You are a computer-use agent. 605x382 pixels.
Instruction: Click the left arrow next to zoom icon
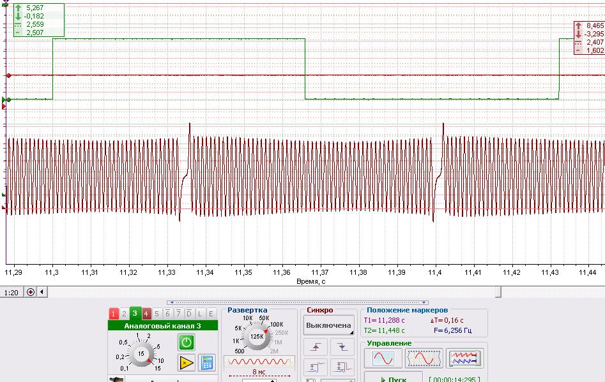point(42,292)
